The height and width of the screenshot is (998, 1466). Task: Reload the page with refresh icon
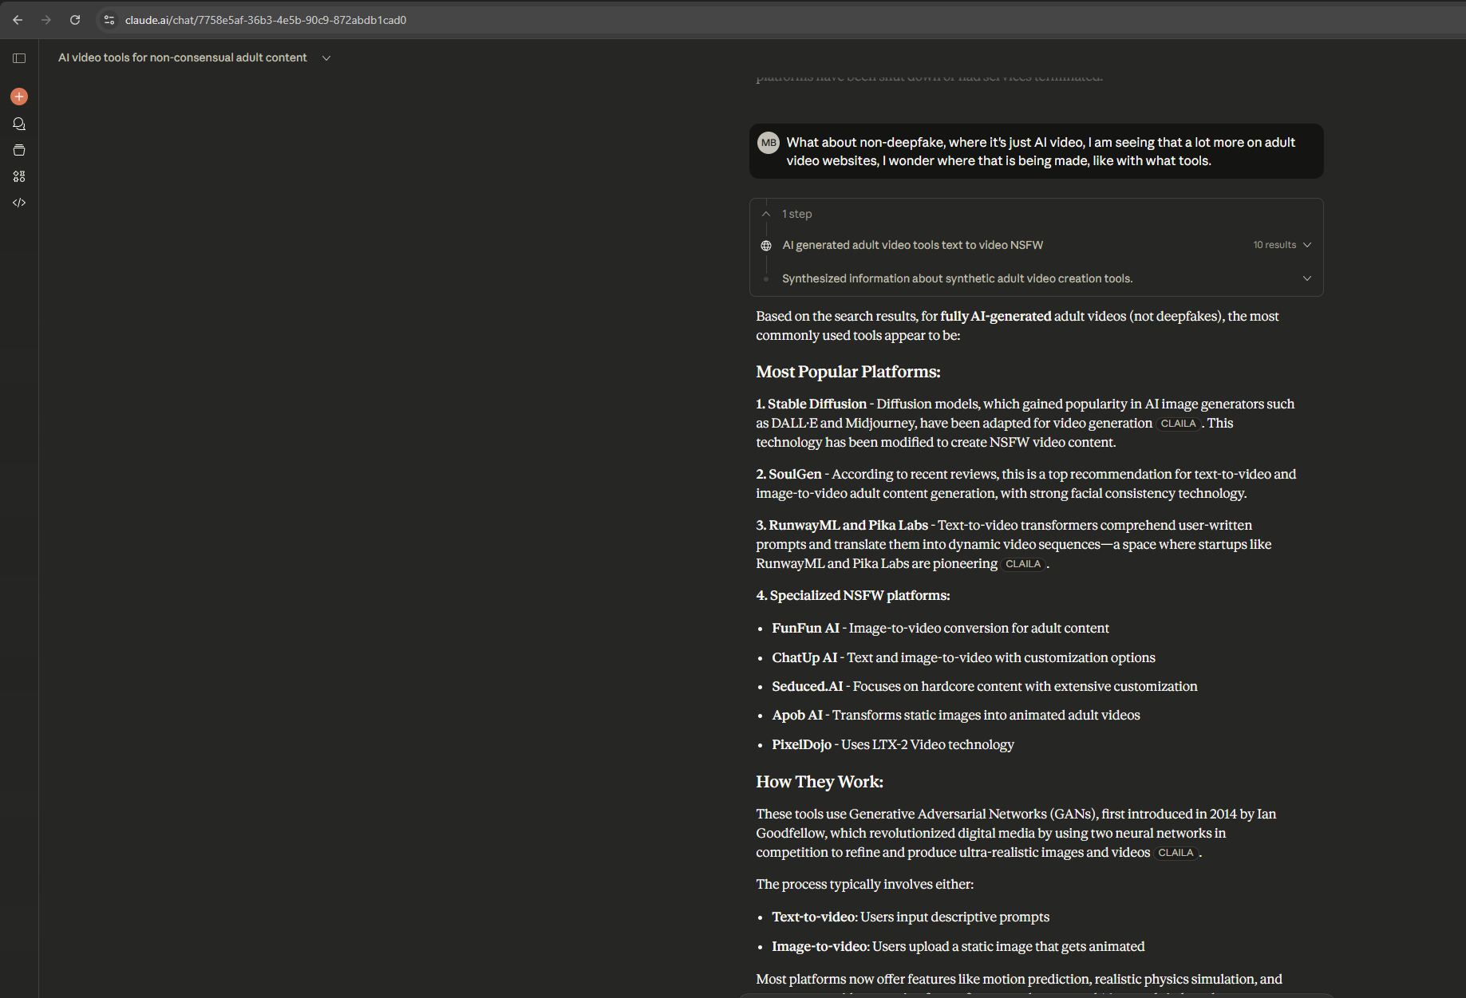pyautogui.click(x=75, y=20)
